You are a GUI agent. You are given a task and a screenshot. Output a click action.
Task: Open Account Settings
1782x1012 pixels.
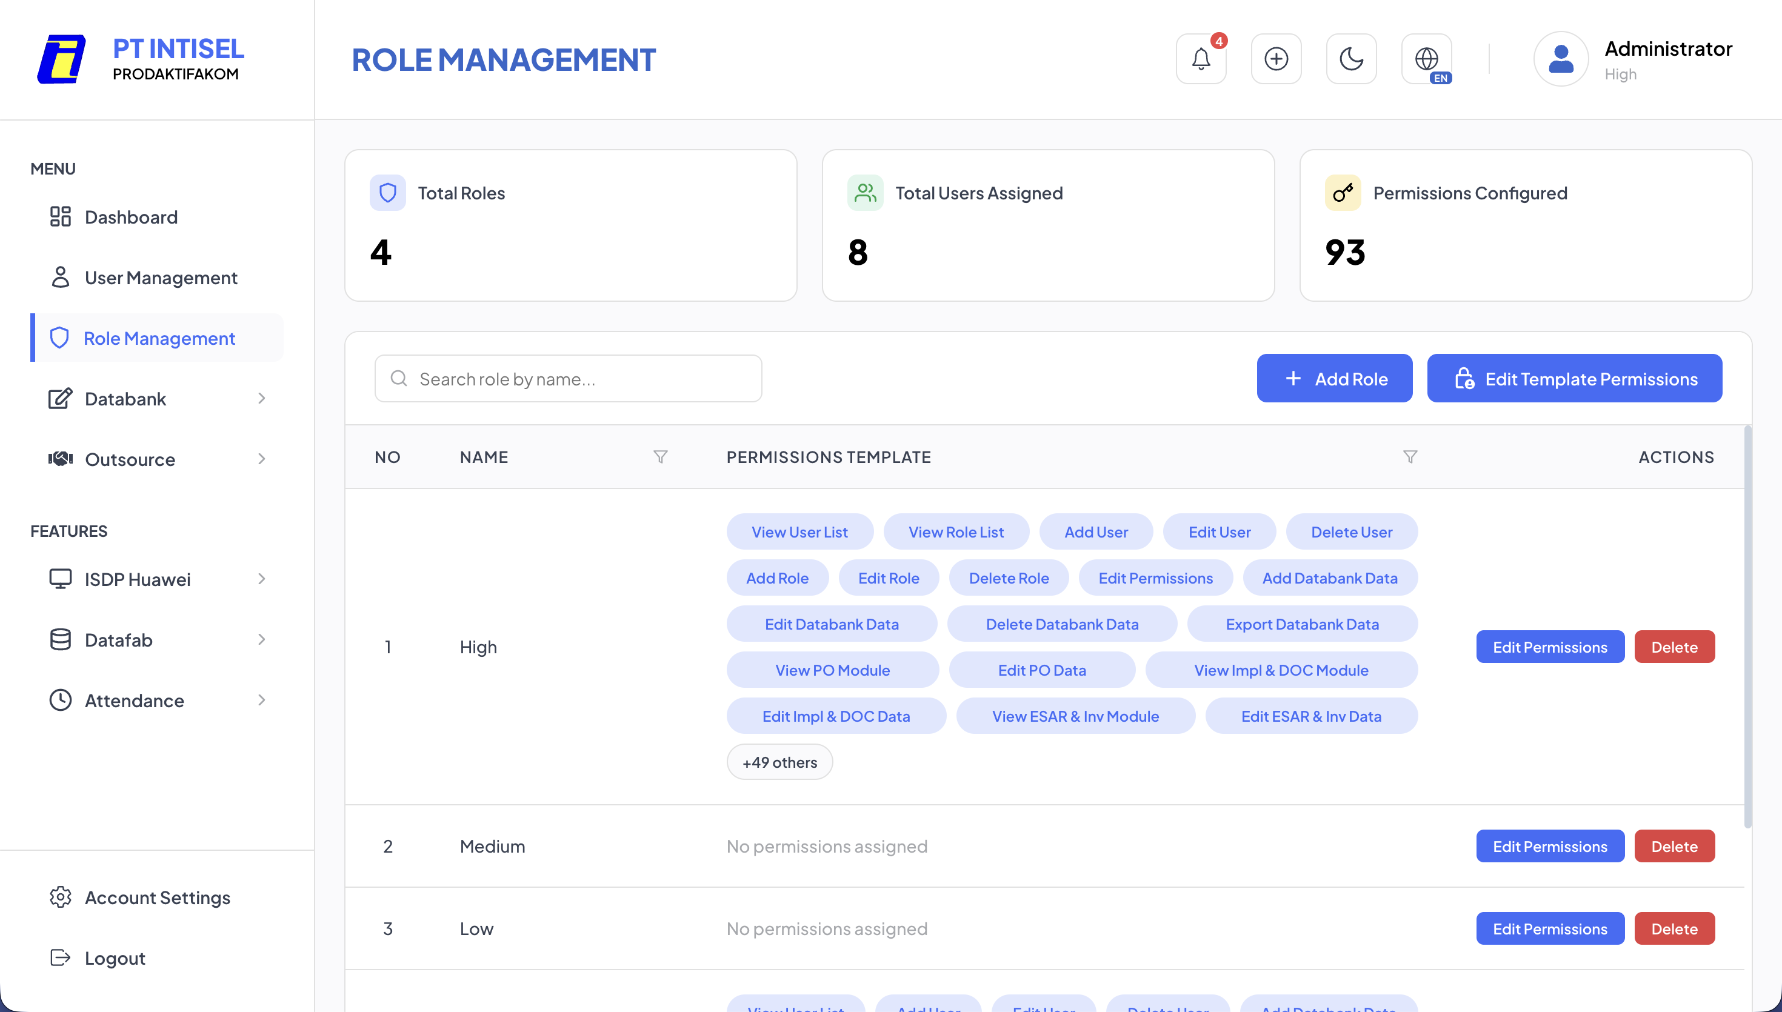157,897
